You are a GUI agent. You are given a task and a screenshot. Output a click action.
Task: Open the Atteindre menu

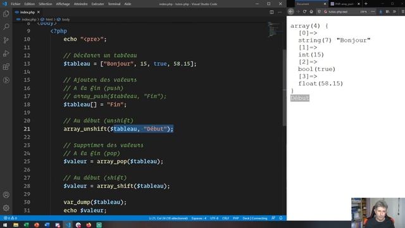[80, 4]
